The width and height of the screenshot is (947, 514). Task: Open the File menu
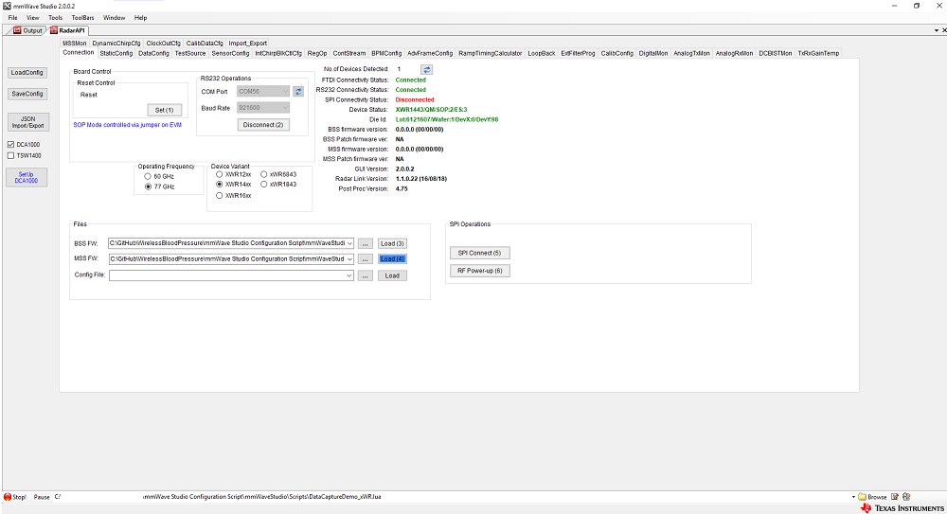[12, 18]
